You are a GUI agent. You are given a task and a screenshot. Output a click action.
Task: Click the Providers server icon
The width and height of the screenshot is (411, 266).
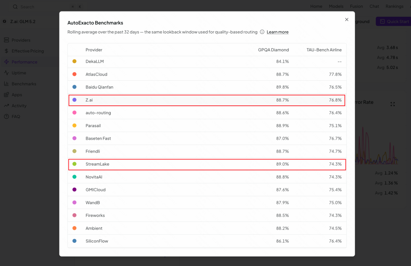(6, 40)
